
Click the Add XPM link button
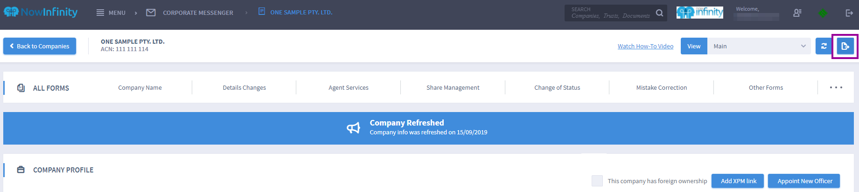click(738, 181)
